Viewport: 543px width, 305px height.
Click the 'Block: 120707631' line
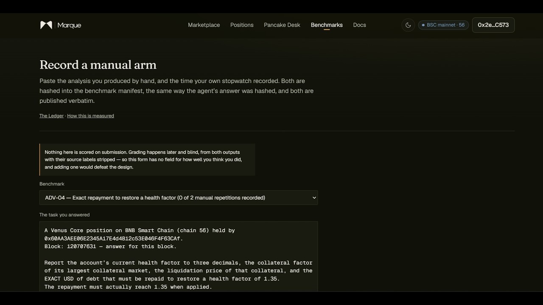point(110,247)
